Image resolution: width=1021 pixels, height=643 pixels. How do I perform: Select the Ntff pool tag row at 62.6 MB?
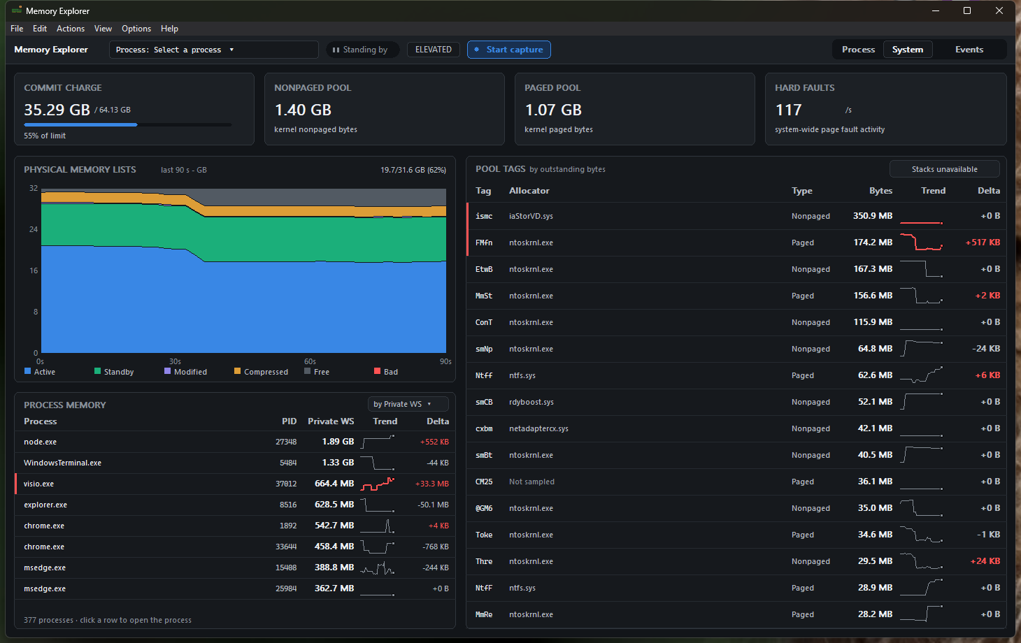click(x=736, y=375)
